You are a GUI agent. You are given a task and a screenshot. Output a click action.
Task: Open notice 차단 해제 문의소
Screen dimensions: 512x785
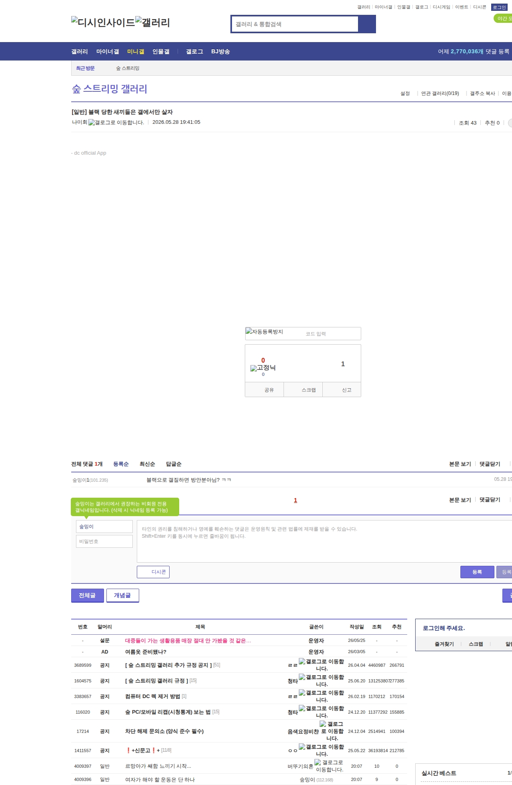tap(164, 731)
